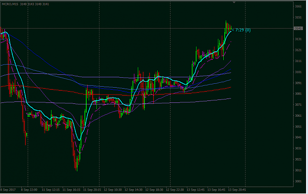
Task: Click the 11 Sep 20:15 time label
Action: coord(92,190)
